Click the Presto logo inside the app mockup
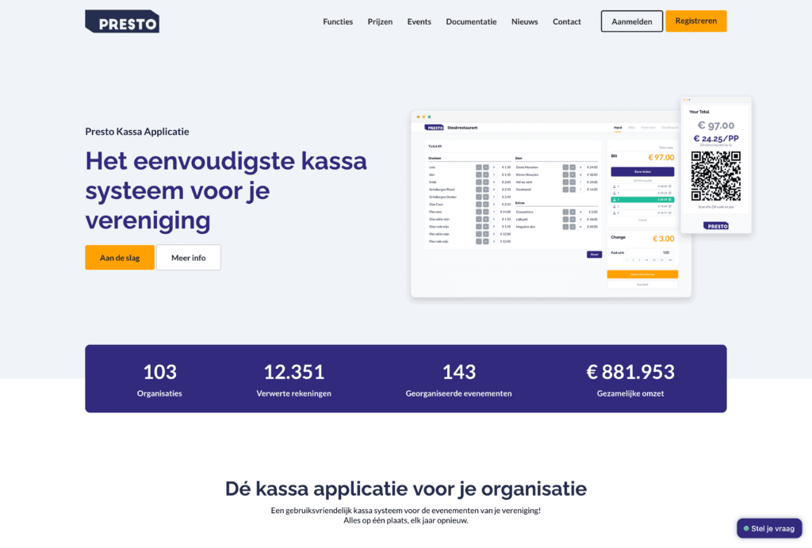This screenshot has height=548, width=812. [434, 128]
